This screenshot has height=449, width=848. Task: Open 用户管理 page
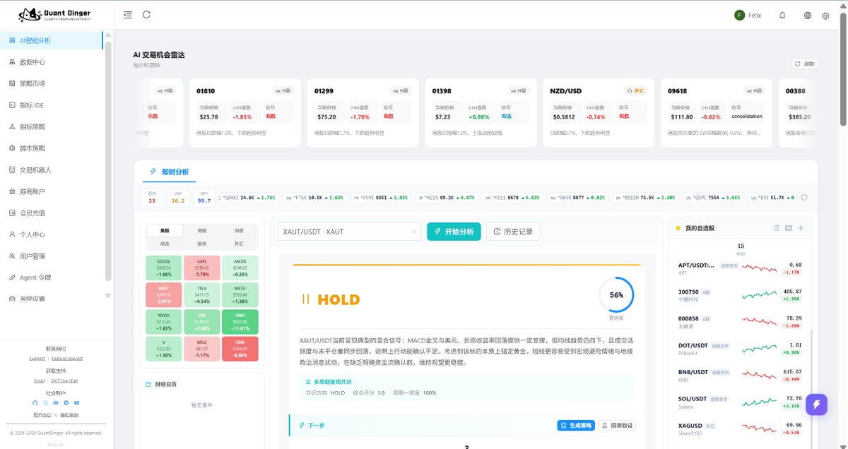51,256
